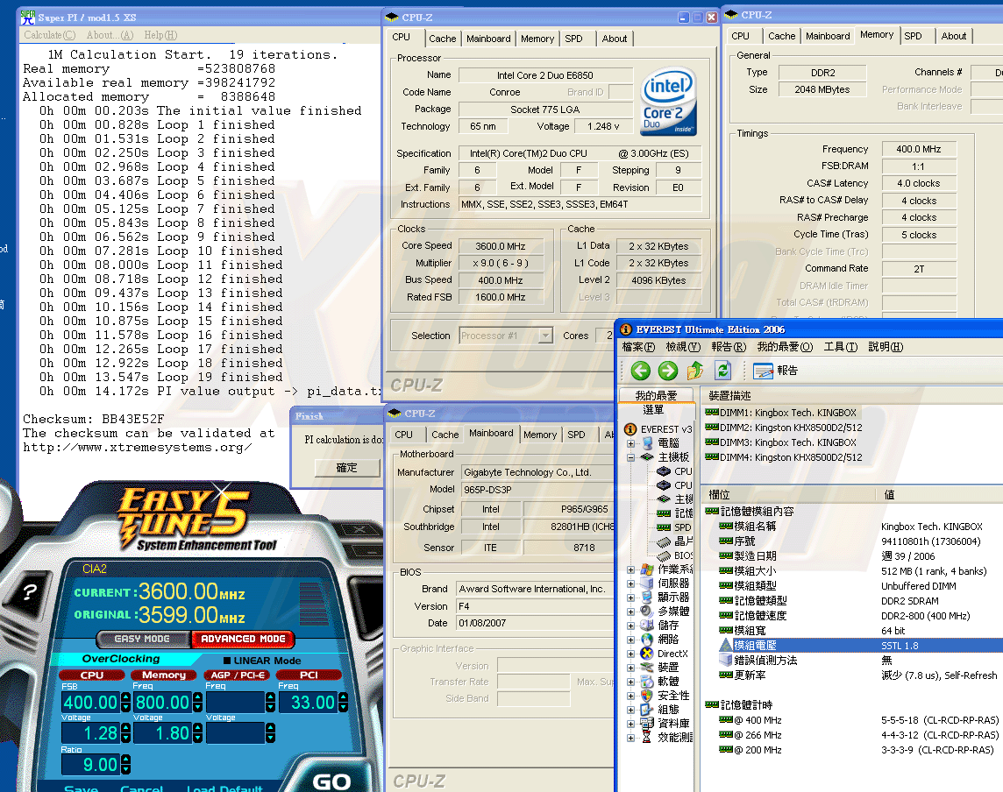
Task: Click the 確定 OK button in Finish dialog
Action: click(346, 468)
